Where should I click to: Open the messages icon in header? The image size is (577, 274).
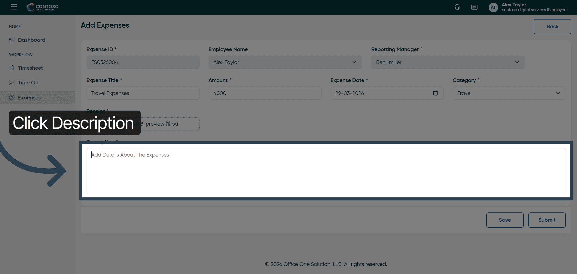tap(474, 7)
